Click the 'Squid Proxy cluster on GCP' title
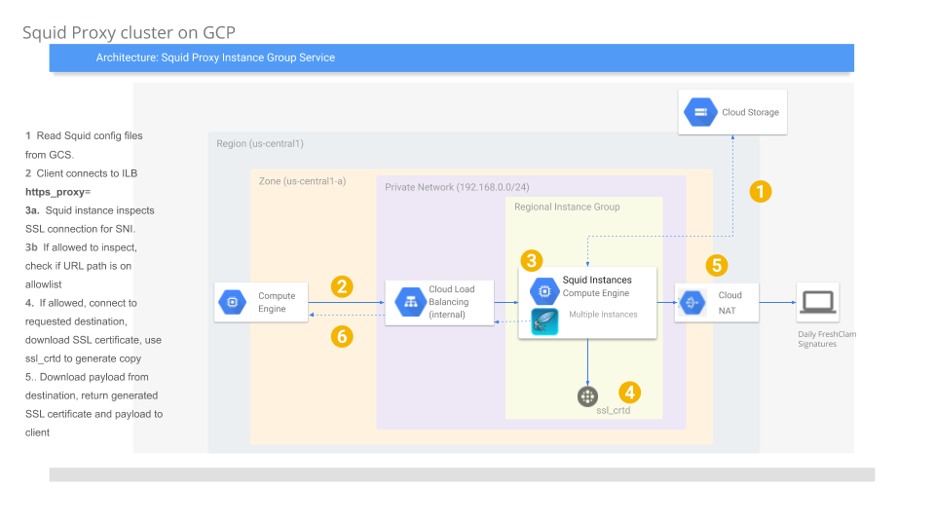 (129, 32)
